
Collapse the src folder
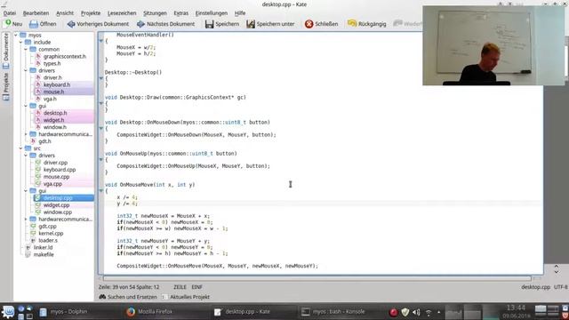(x=21, y=148)
